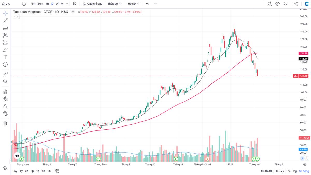This screenshot has width=311, height=175.
Task: Click the share chart icon
Action: click(296, 4)
